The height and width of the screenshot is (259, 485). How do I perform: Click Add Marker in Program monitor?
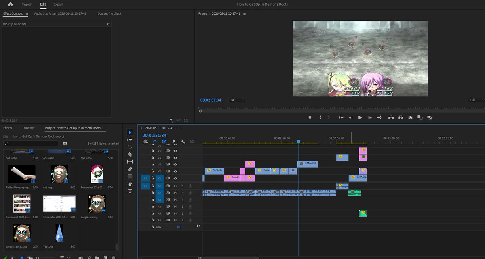pyautogui.click(x=310, y=117)
